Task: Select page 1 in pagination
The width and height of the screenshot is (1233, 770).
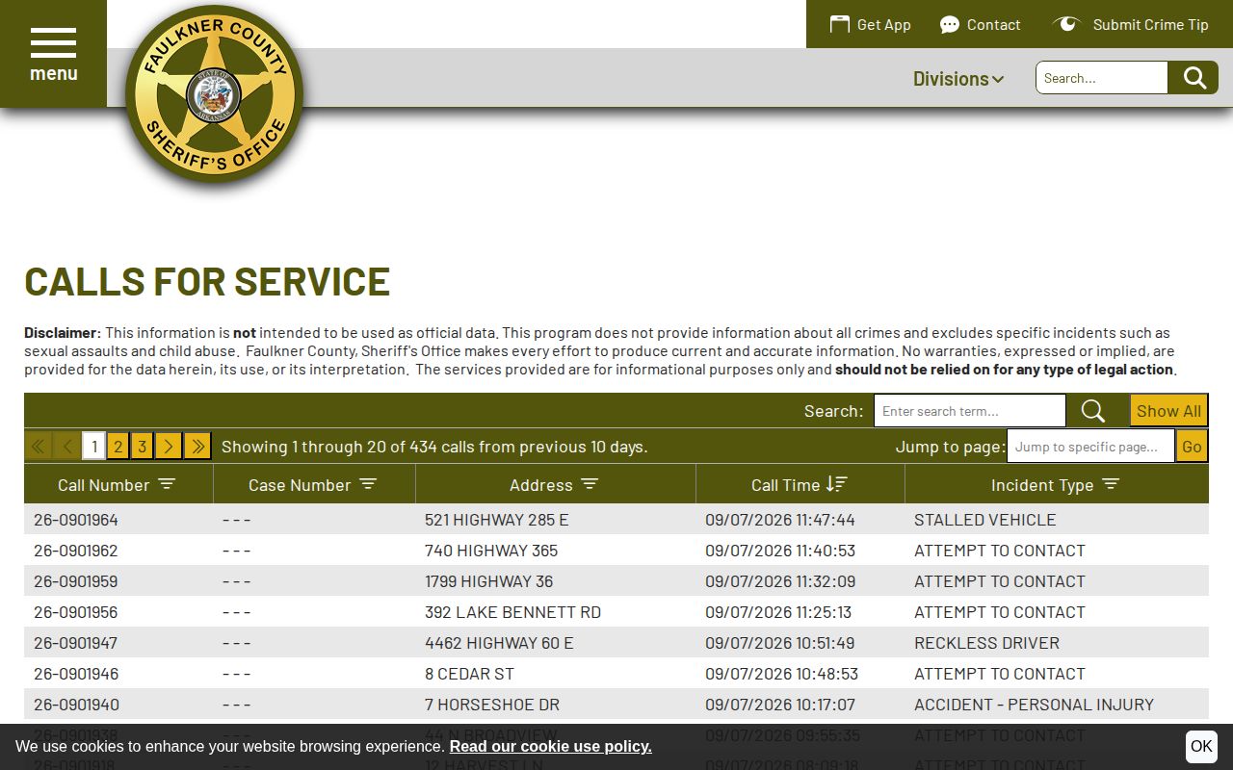Action: point(94,446)
